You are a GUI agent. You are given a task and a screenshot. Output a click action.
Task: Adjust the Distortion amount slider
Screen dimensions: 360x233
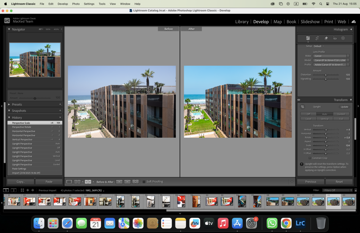[326, 75]
